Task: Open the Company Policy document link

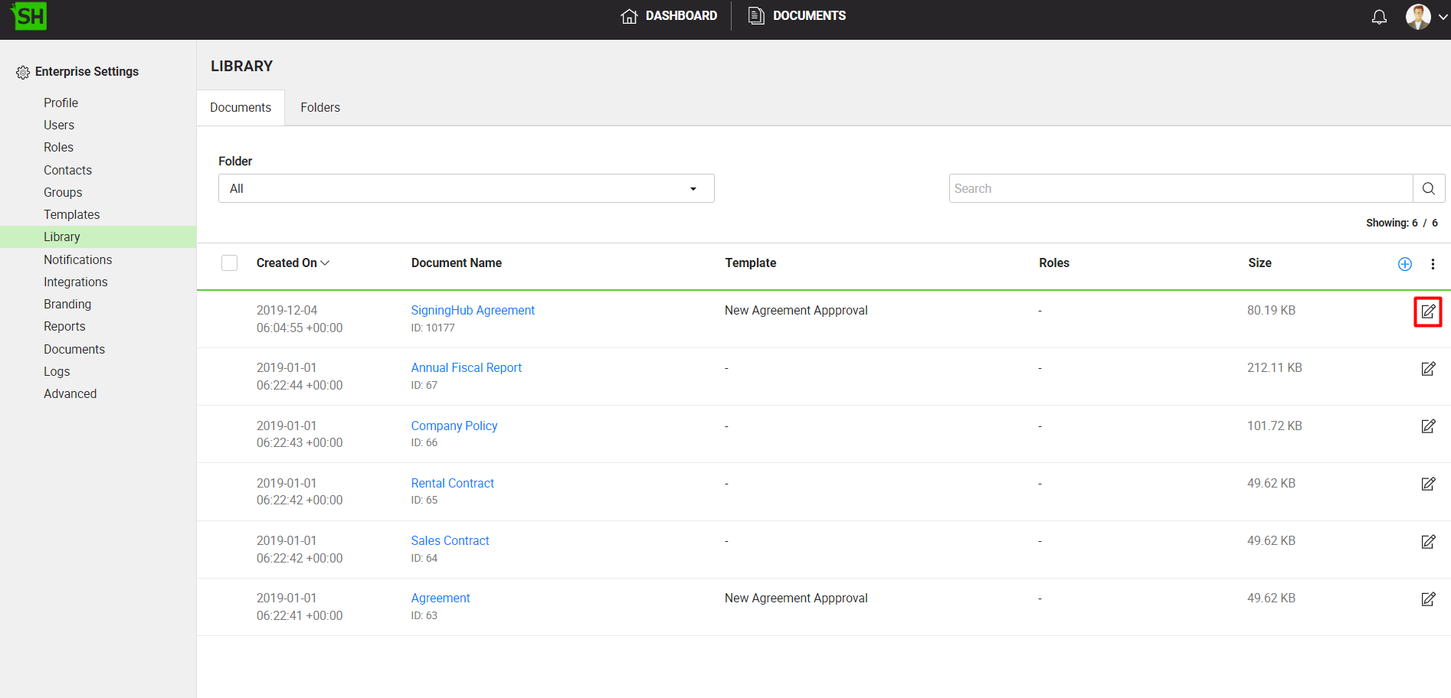Action: click(454, 426)
